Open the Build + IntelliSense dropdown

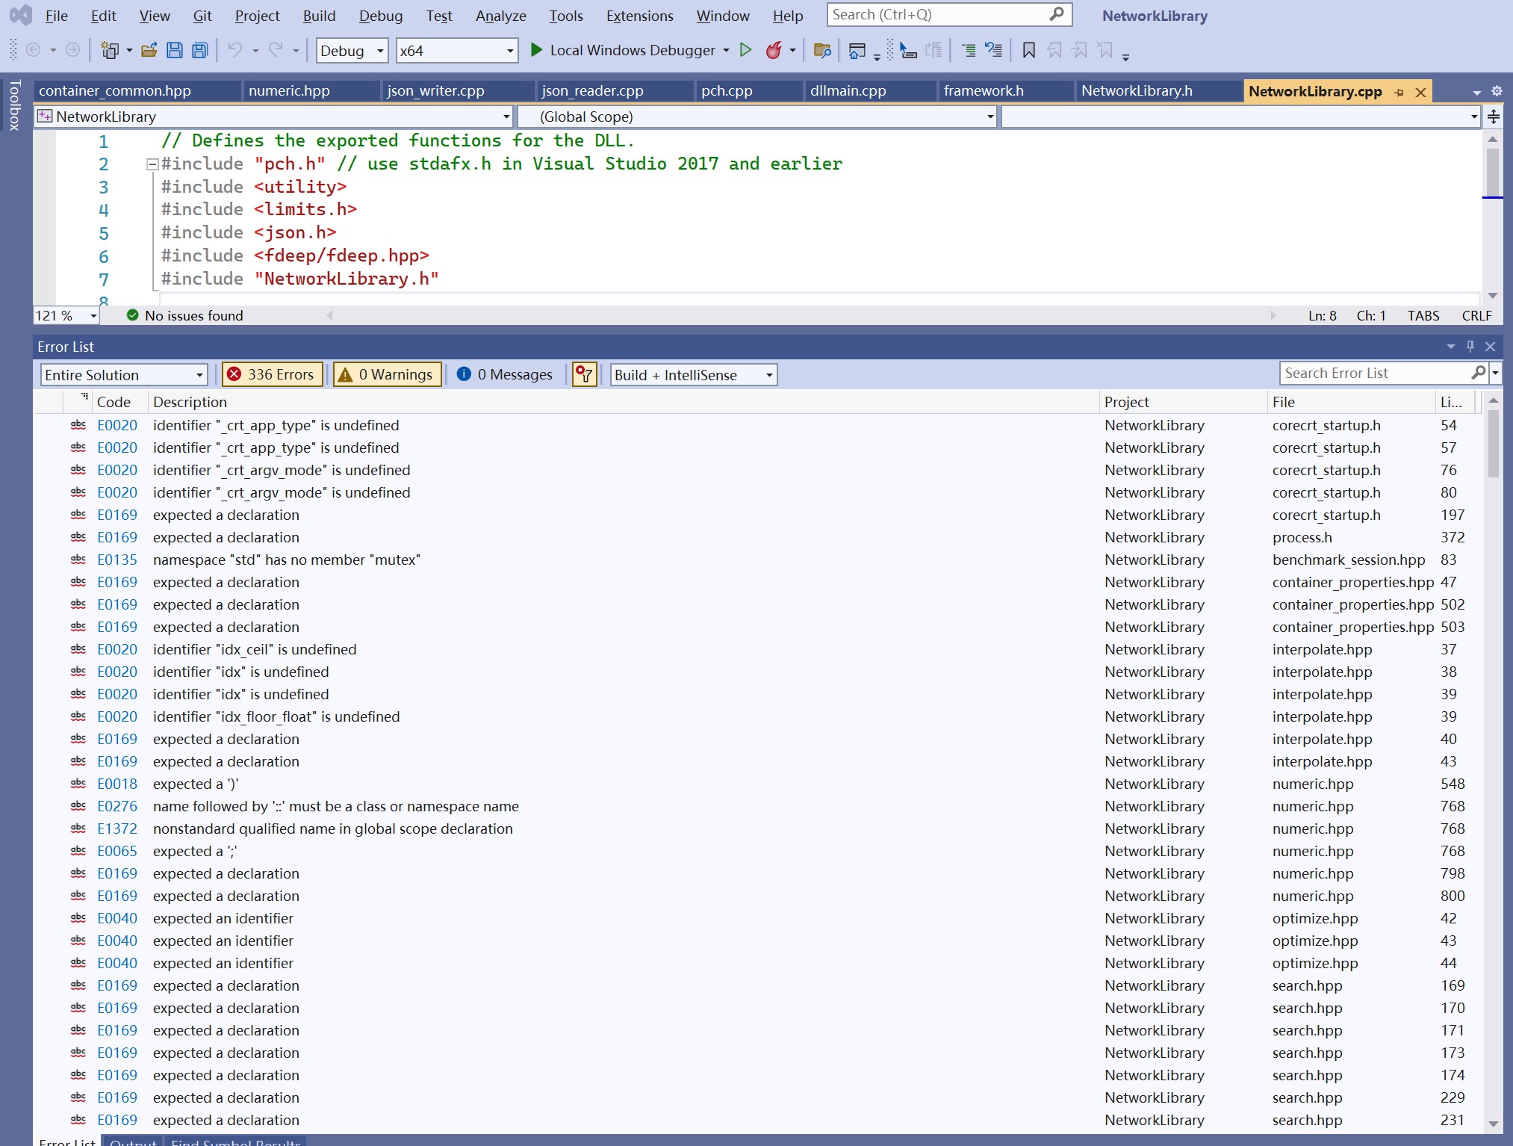(693, 374)
